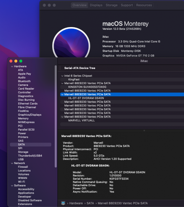Image resolution: width=184 pixels, height=207 pixels.
Task: Collapse Marvell controller above KINGSTON drive
Action: pos(62,83)
